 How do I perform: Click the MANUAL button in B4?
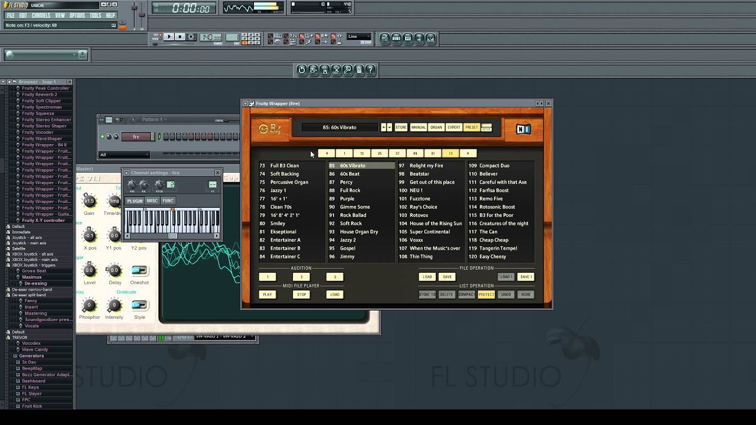(418, 127)
